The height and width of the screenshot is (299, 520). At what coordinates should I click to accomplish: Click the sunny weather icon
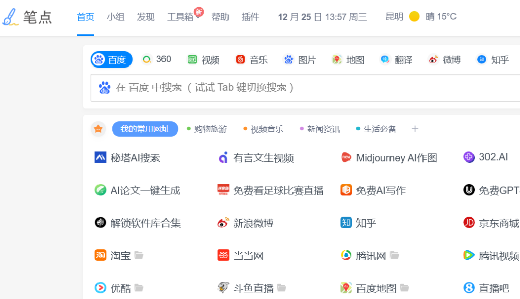coord(414,16)
